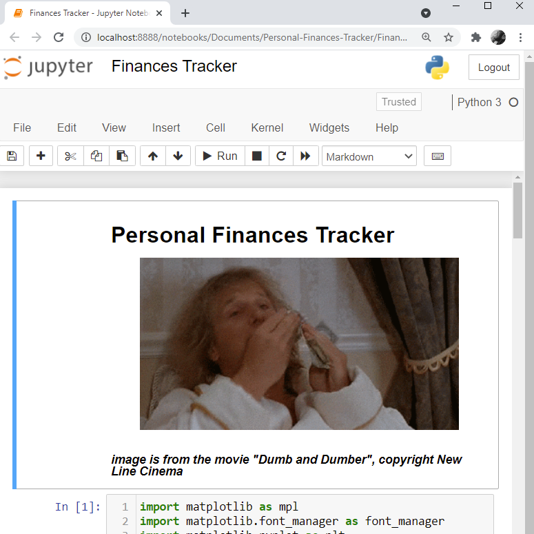Click the Trusted notebook indicator
The image size is (534, 534).
click(399, 102)
